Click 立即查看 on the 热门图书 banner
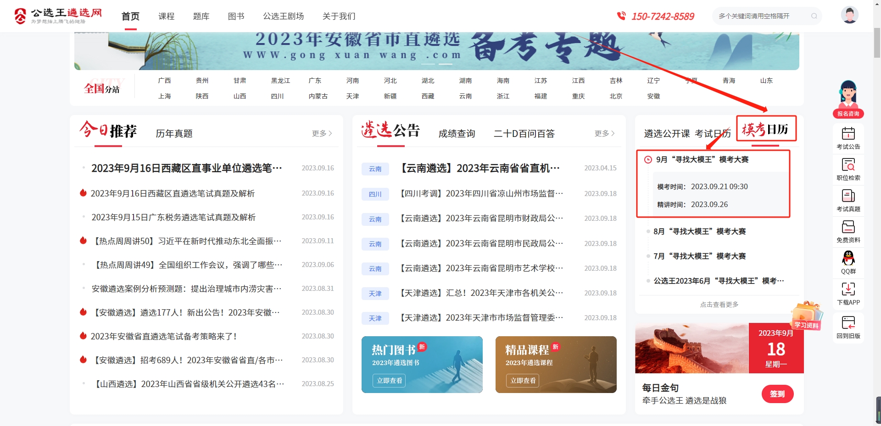 pos(389,381)
